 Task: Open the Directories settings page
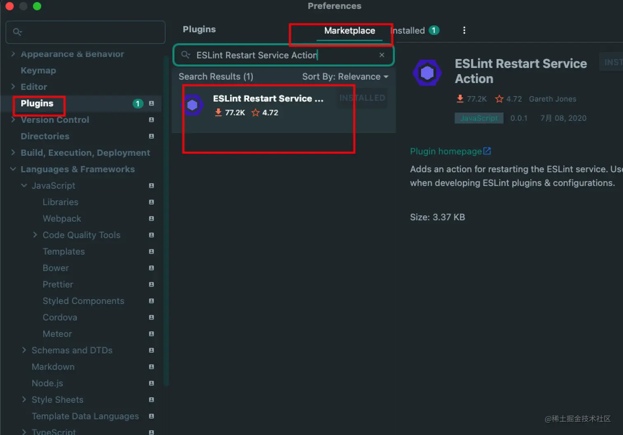[x=45, y=136]
